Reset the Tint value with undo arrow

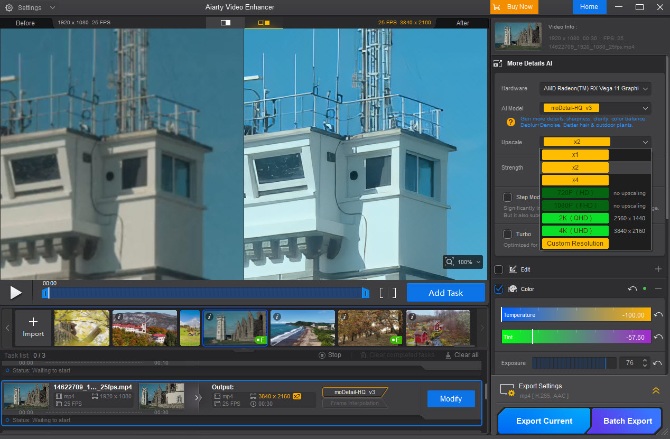point(658,337)
